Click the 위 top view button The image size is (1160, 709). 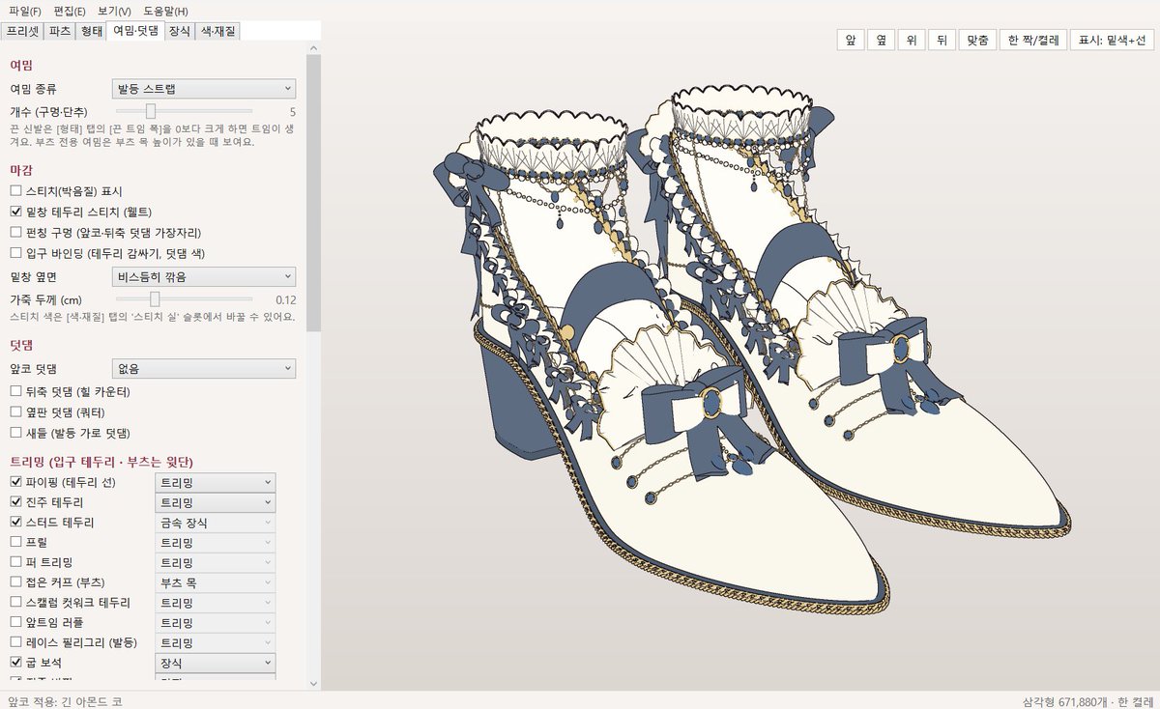tap(911, 41)
